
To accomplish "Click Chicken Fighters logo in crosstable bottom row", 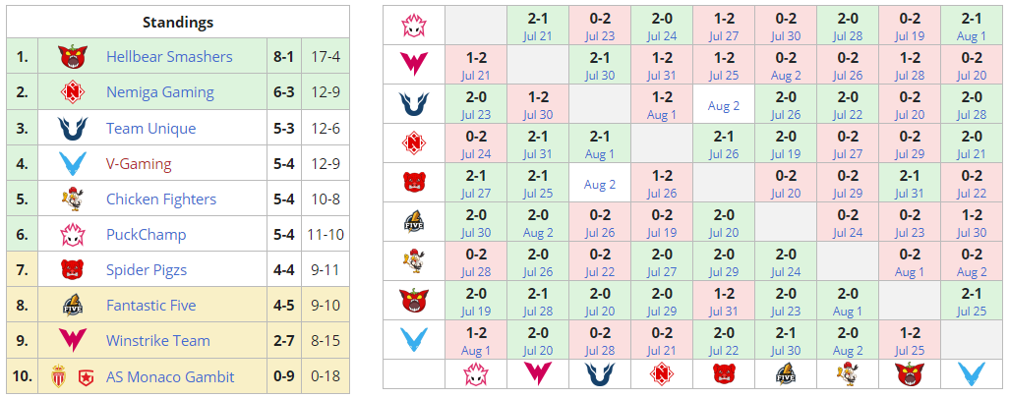I will (x=847, y=373).
